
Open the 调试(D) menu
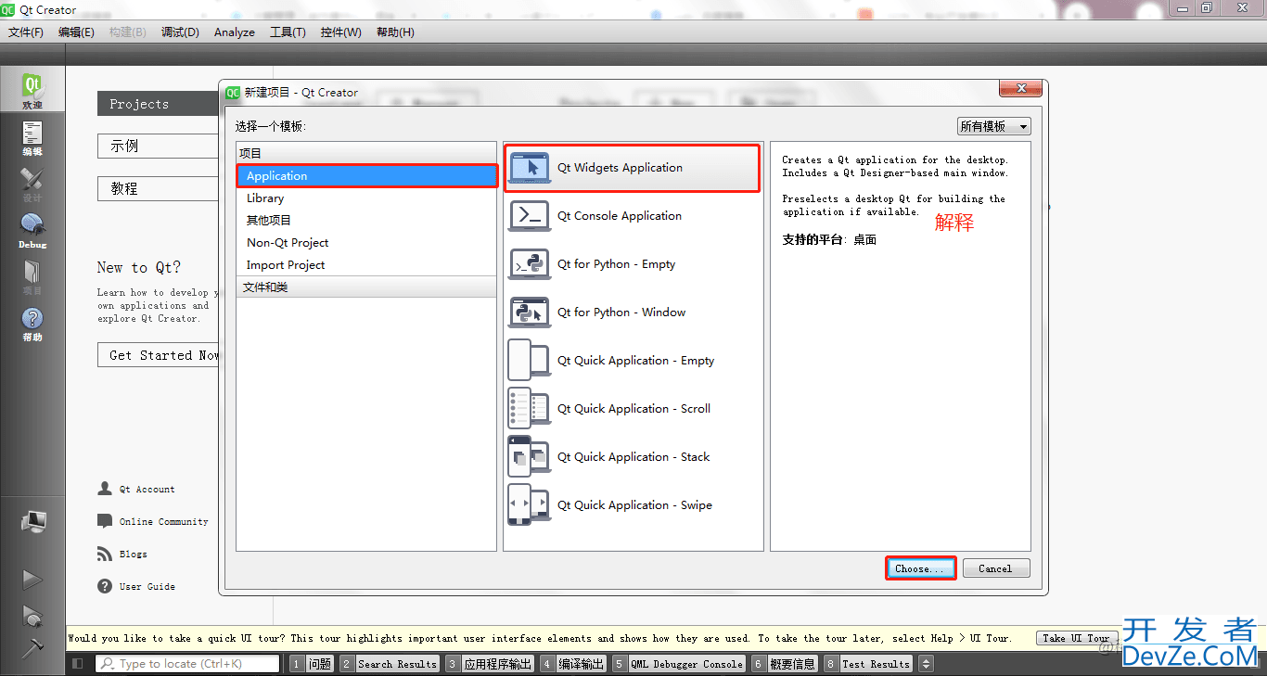180,32
